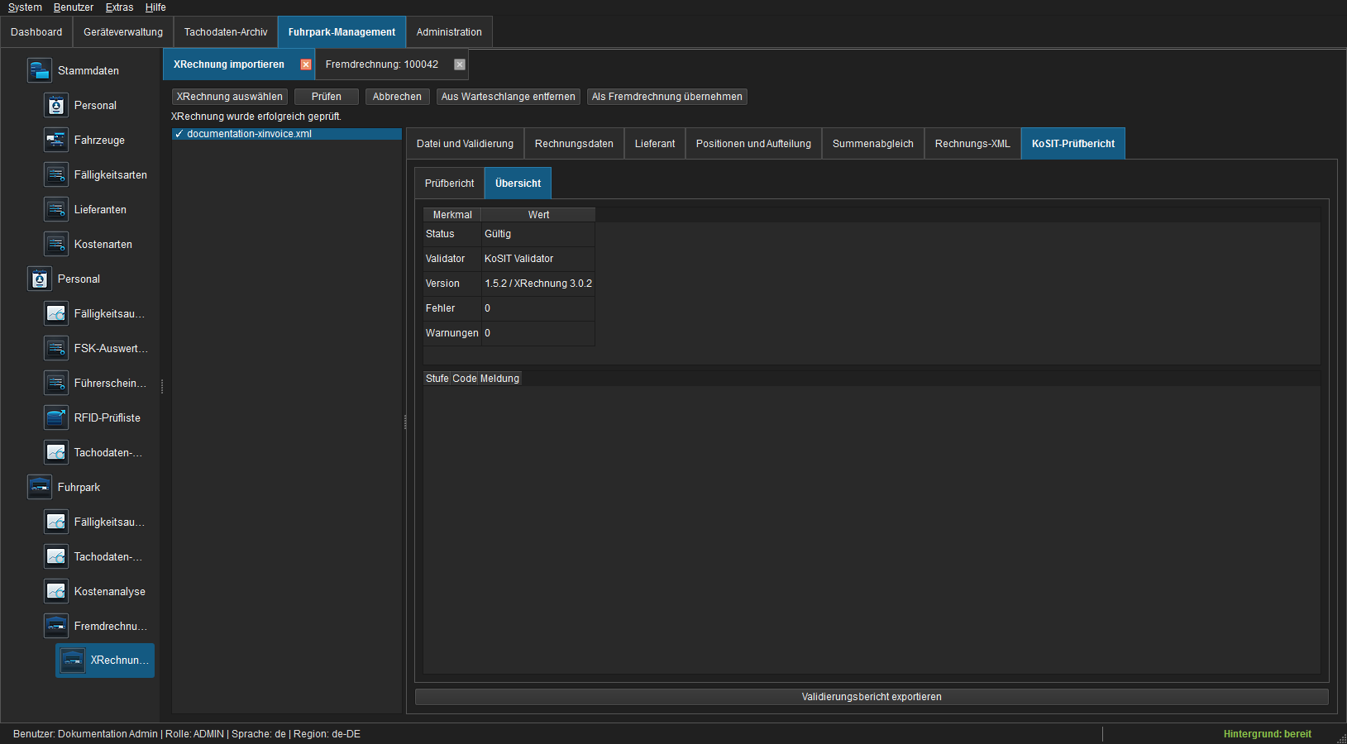1347x744 pixels.
Task: Open the Führerschein list icon
Action: [56, 383]
